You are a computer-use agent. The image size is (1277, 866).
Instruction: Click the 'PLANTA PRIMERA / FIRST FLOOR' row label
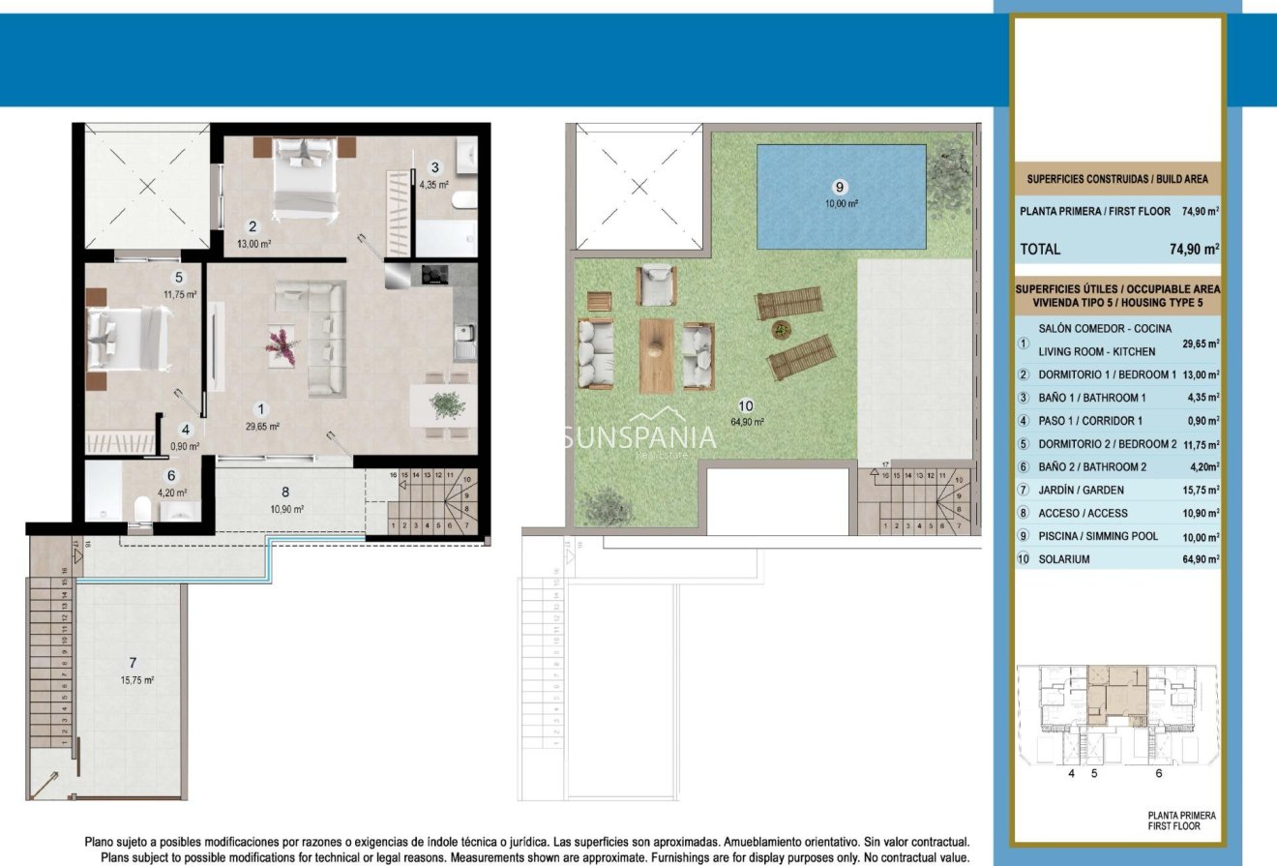tap(1094, 211)
